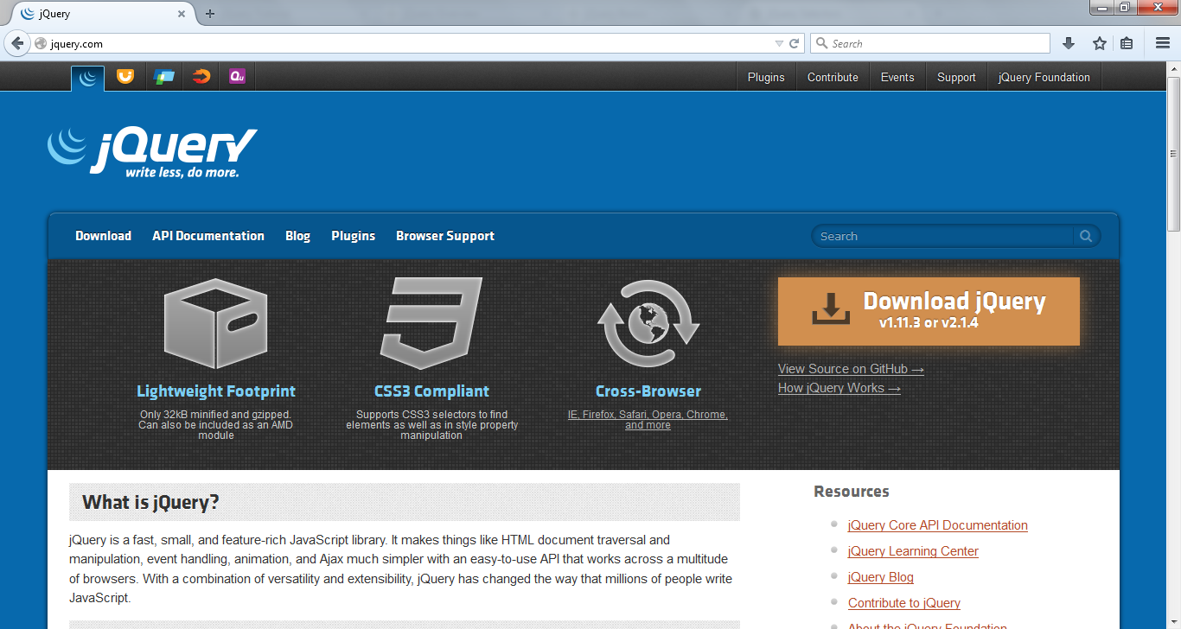
Task: Open API Documentation in site navigation
Action: (x=208, y=236)
